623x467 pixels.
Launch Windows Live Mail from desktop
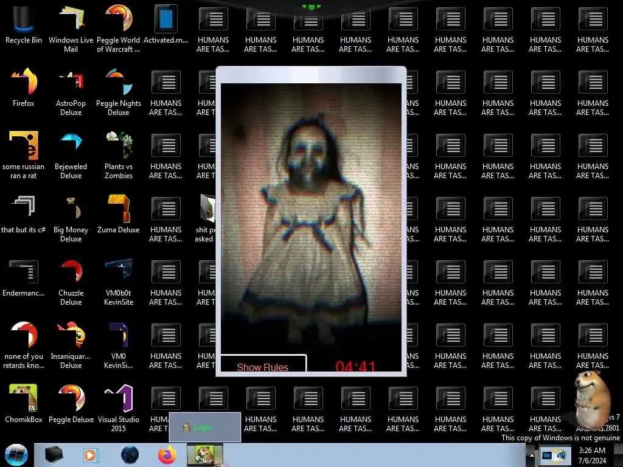(71, 28)
